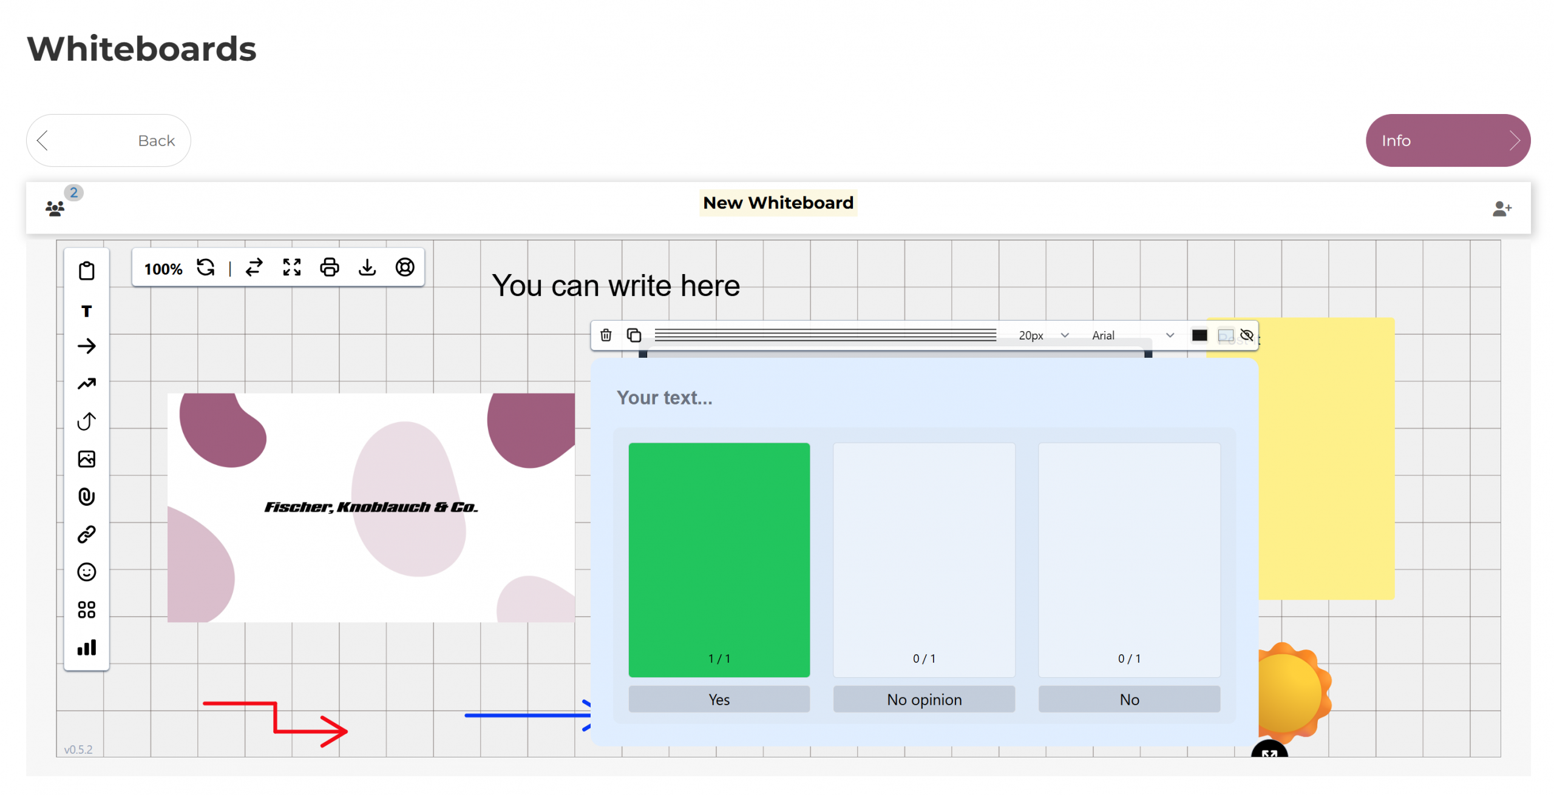
Task: Vote No opinion in the poll
Action: (x=923, y=699)
